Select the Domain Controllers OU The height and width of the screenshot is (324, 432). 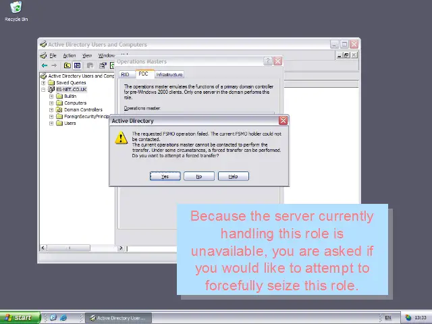point(83,109)
